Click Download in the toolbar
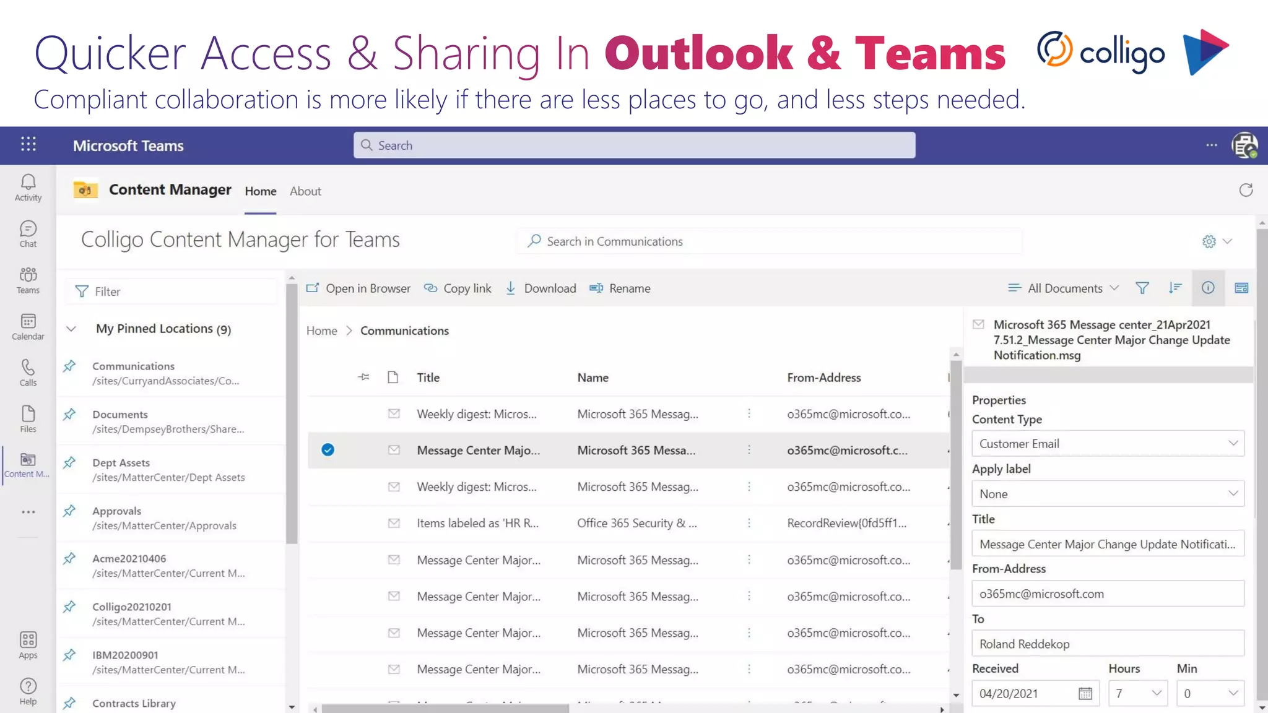This screenshot has height=713, width=1268. 541,288
